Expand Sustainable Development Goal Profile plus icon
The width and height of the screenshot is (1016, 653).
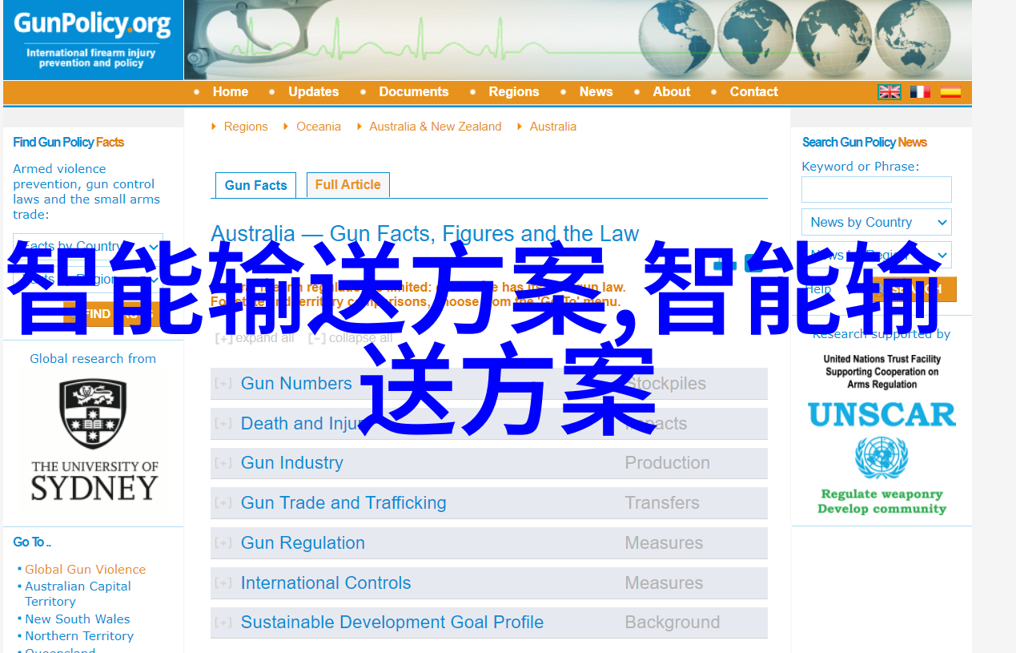click(223, 623)
